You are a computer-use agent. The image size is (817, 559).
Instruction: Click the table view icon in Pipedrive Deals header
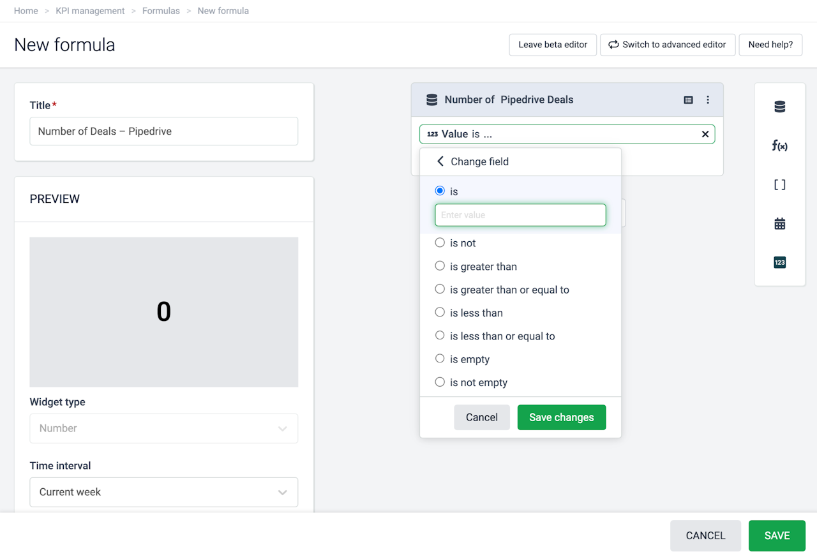pos(688,100)
